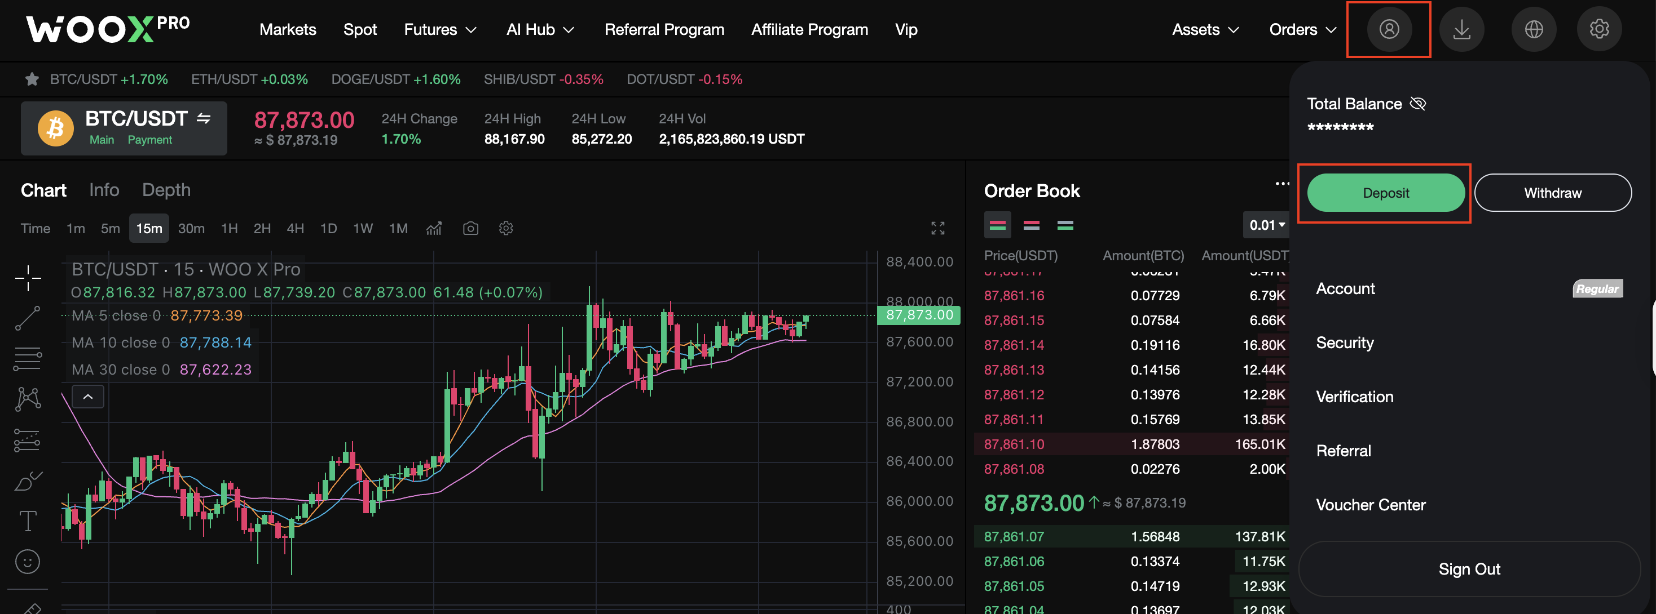
Task: Open the Referral Program page
Action: (x=664, y=29)
